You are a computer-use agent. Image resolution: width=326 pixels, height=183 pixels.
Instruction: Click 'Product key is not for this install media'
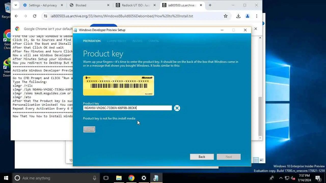(x=109, y=118)
